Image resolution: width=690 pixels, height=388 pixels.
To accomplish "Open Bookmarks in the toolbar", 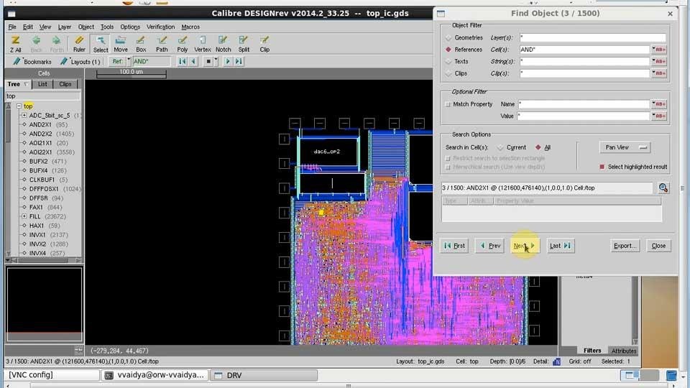I will coord(32,62).
